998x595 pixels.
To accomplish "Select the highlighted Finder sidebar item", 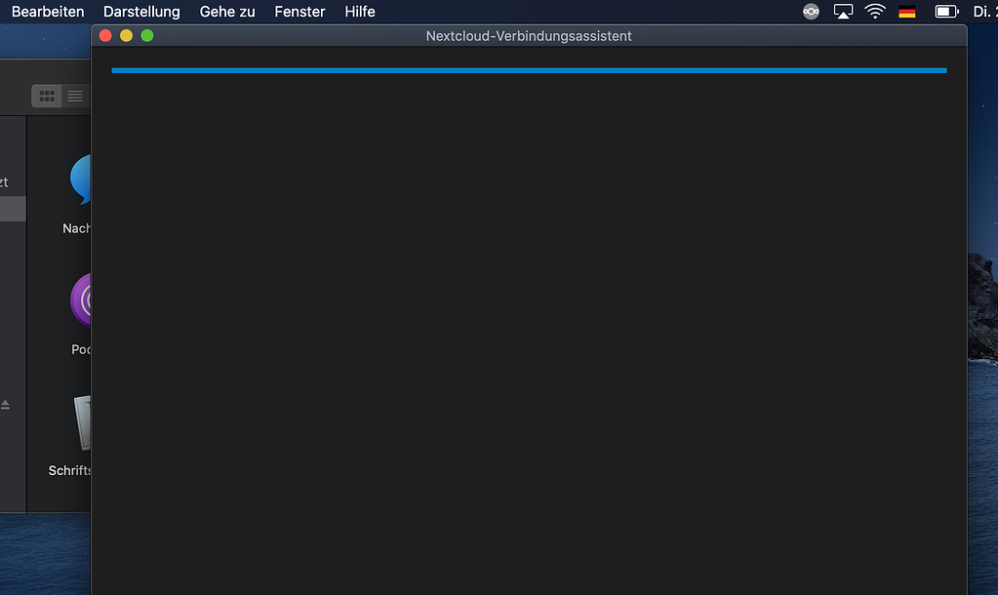I will (x=13, y=209).
